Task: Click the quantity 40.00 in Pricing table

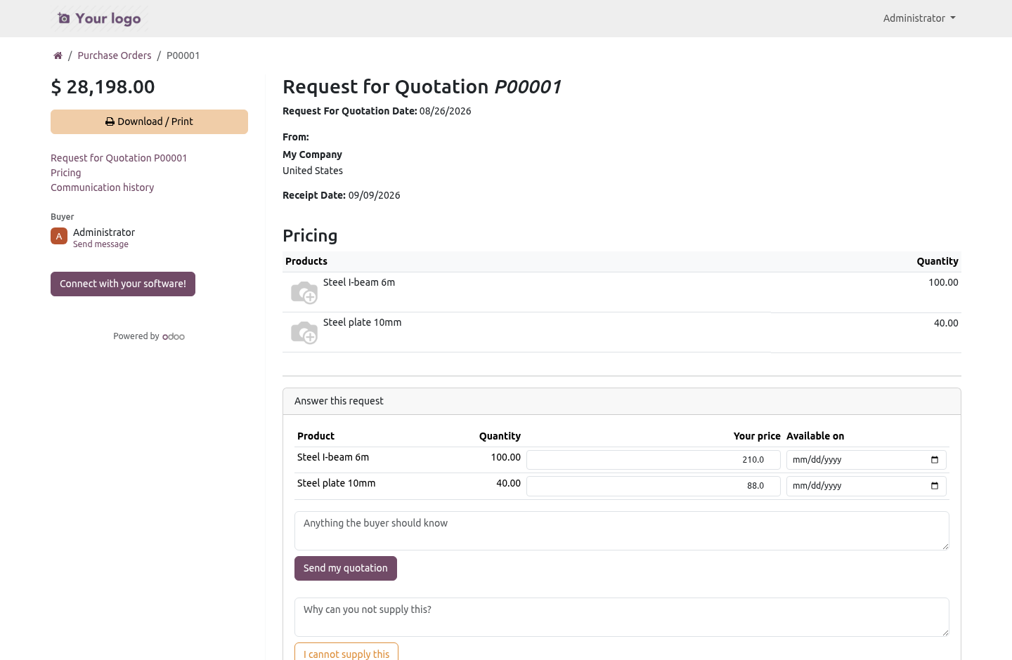Action: (x=946, y=323)
